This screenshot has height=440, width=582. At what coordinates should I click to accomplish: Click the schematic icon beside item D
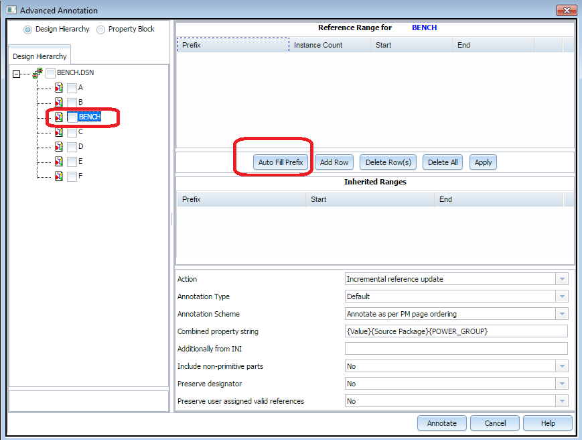click(x=59, y=146)
